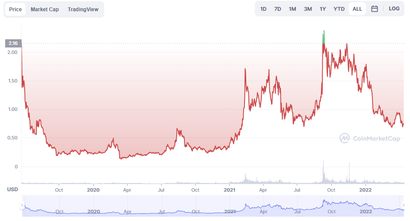
Task: Switch to the Price tab
Action: pyautogui.click(x=16, y=9)
